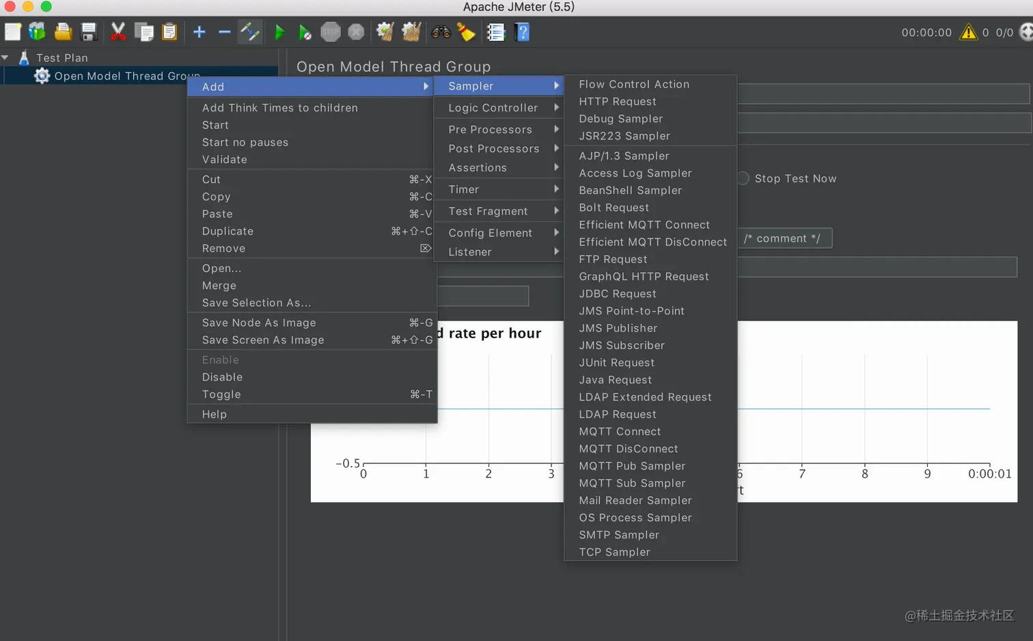Choose HTTP Request sampler
Screen dimensions: 1033x641
click(650, 101)
